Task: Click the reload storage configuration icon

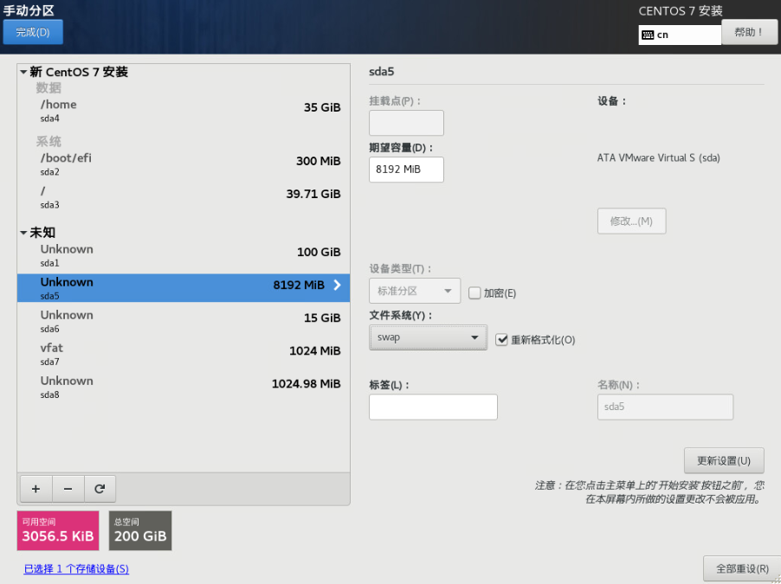Action: [100, 489]
